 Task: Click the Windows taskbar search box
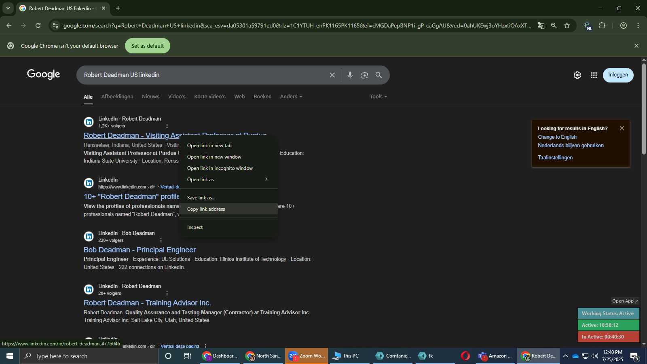[x=89, y=356]
